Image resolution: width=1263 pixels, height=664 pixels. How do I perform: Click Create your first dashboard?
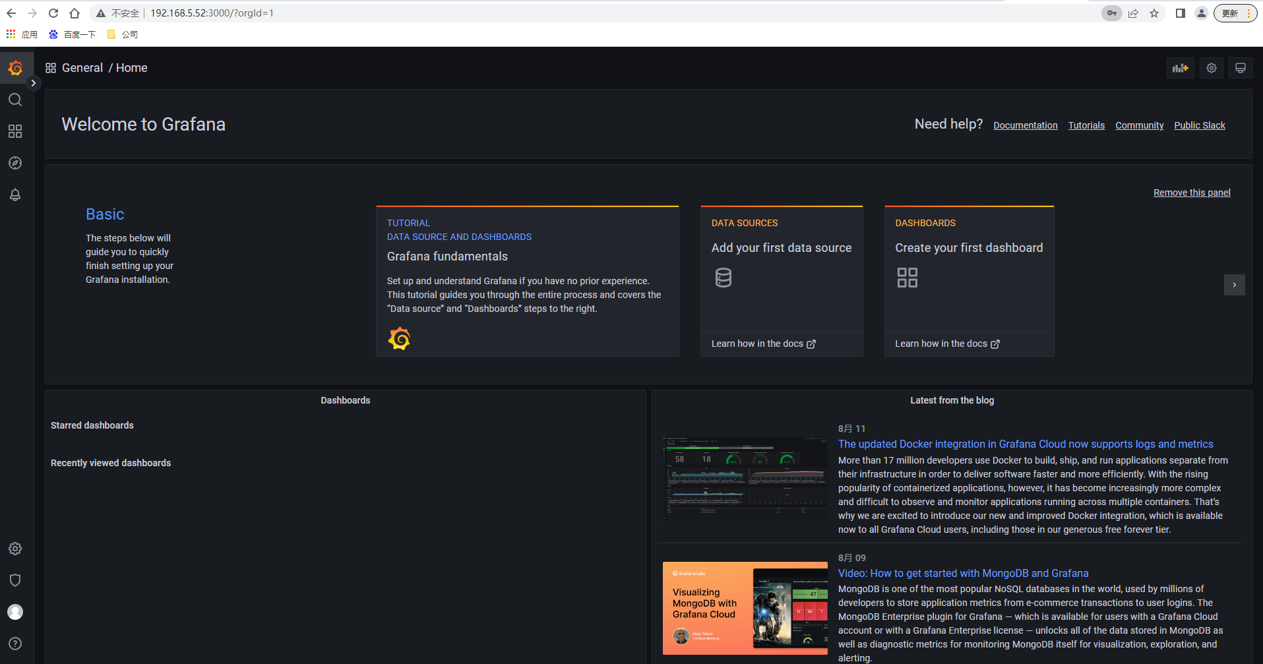click(x=969, y=248)
